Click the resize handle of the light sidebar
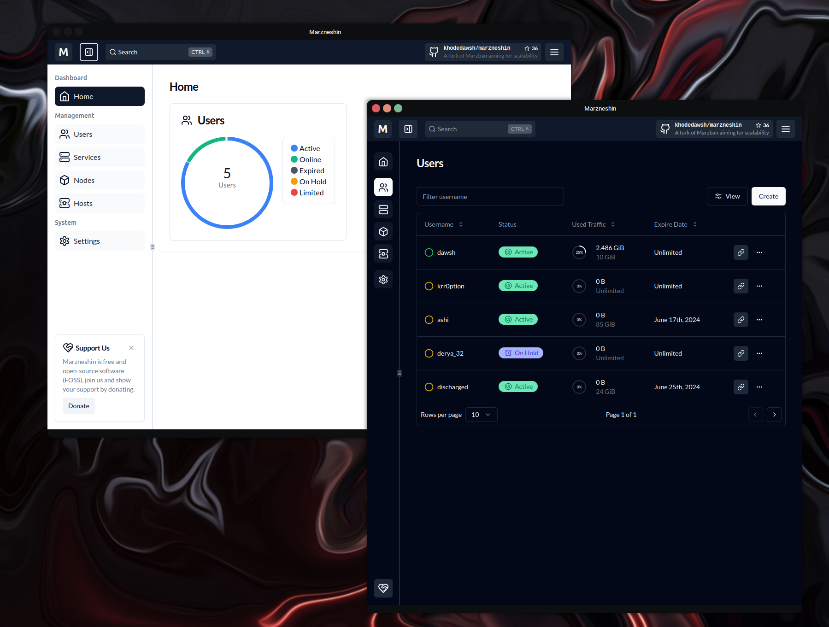Image resolution: width=829 pixels, height=627 pixels. click(153, 247)
